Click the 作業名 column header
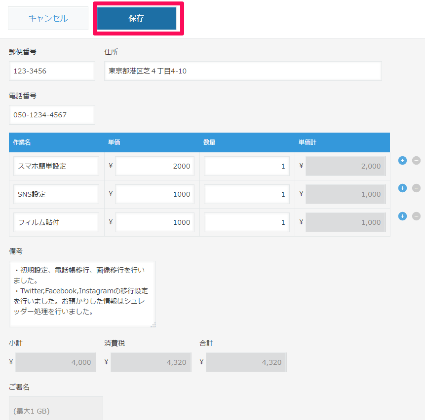This screenshot has height=420, width=425. click(x=22, y=142)
